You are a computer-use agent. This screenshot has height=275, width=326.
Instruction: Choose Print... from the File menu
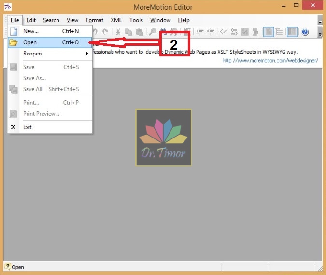50,103
